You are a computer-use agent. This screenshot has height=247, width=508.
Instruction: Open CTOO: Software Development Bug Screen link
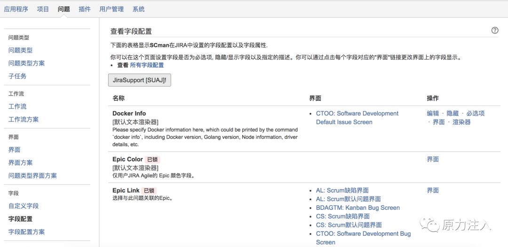(x=363, y=238)
